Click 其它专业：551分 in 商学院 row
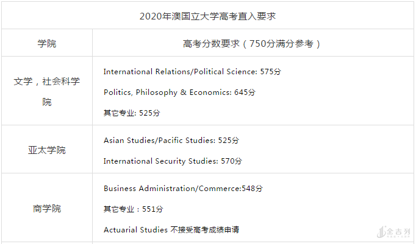 (x=134, y=209)
